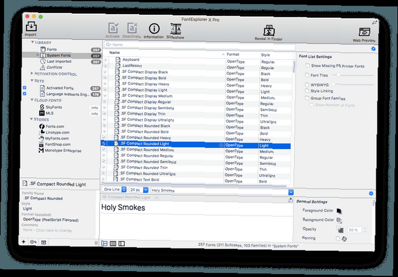Open the preview text dropdown arrow

291,192
